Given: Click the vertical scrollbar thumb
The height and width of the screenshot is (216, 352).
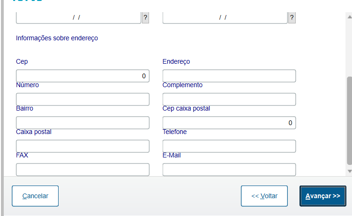Looking at the screenshot, I should (x=349, y=119).
